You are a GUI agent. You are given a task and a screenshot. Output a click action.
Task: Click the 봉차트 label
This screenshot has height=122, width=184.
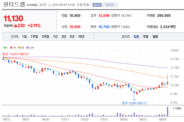126,36
